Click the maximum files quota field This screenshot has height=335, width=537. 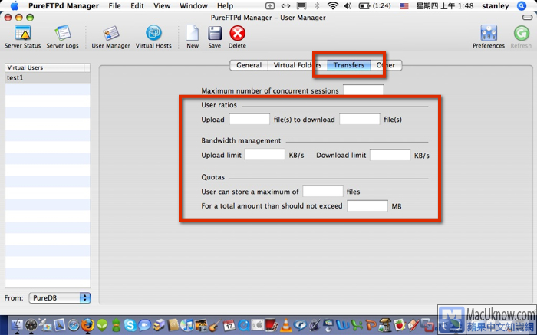[x=323, y=191]
